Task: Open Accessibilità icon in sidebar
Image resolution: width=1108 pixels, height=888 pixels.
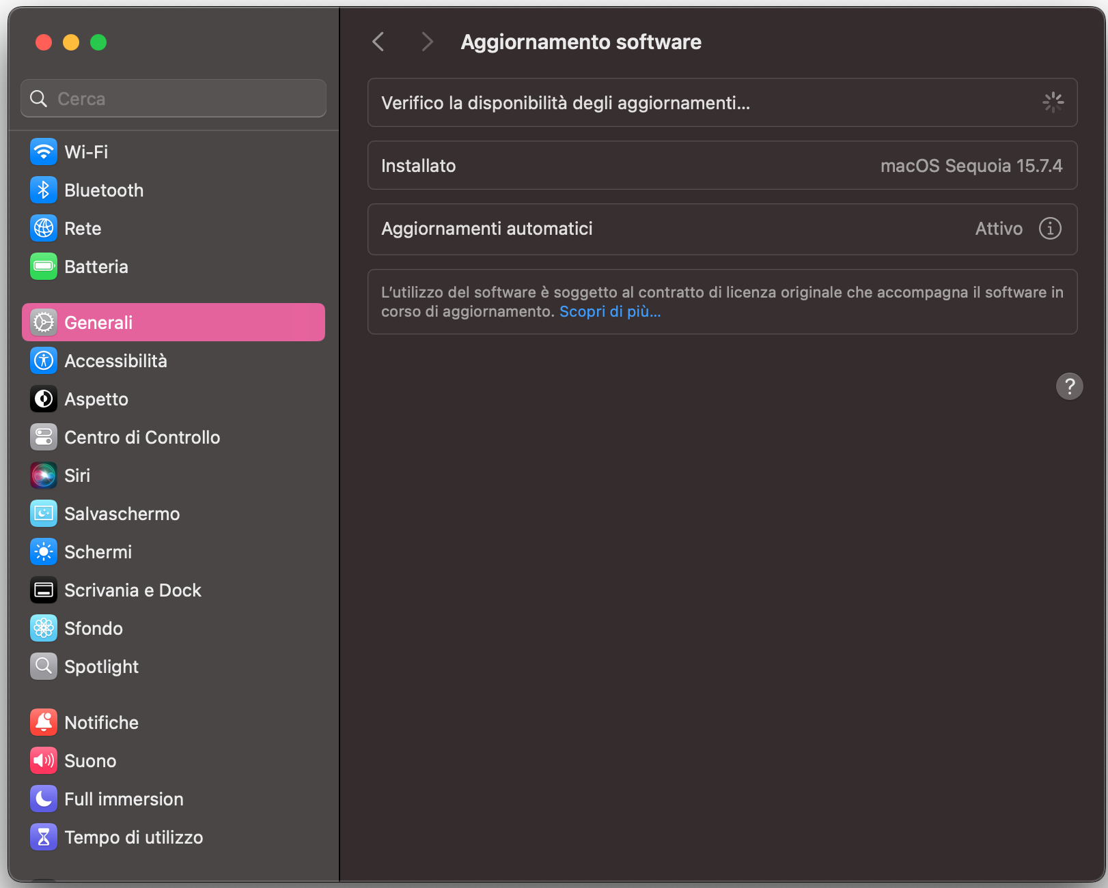Action: (x=44, y=360)
